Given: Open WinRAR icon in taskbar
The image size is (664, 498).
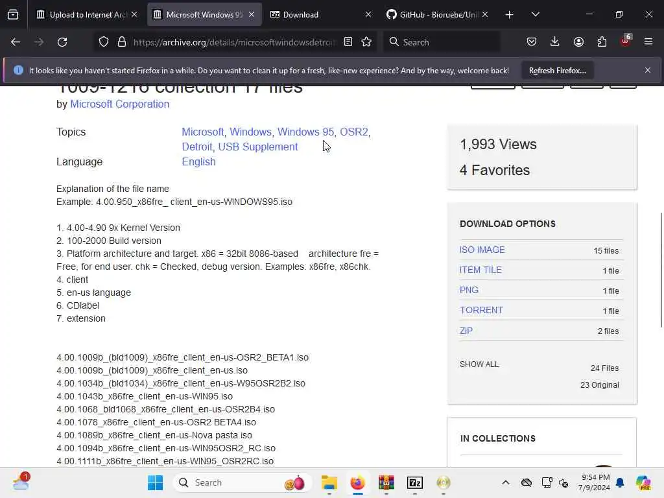Looking at the screenshot, I should pos(386,482).
